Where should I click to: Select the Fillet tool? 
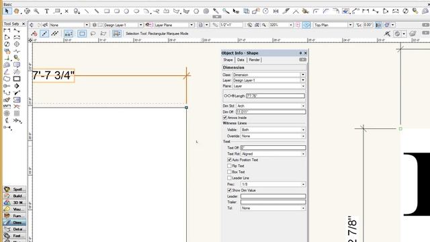click(x=316, y=11)
